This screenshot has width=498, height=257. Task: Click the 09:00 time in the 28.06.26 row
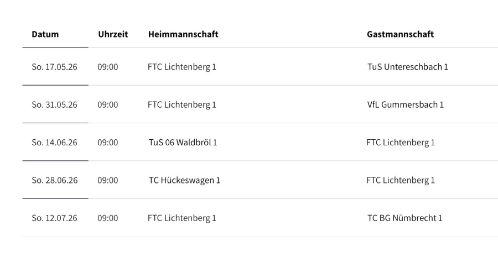click(x=108, y=180)
